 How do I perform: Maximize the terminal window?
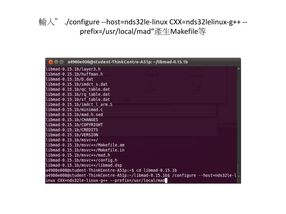click(x=62, y=62)
